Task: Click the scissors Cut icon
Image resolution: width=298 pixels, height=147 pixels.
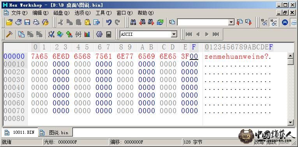Action: click(61, 23)
